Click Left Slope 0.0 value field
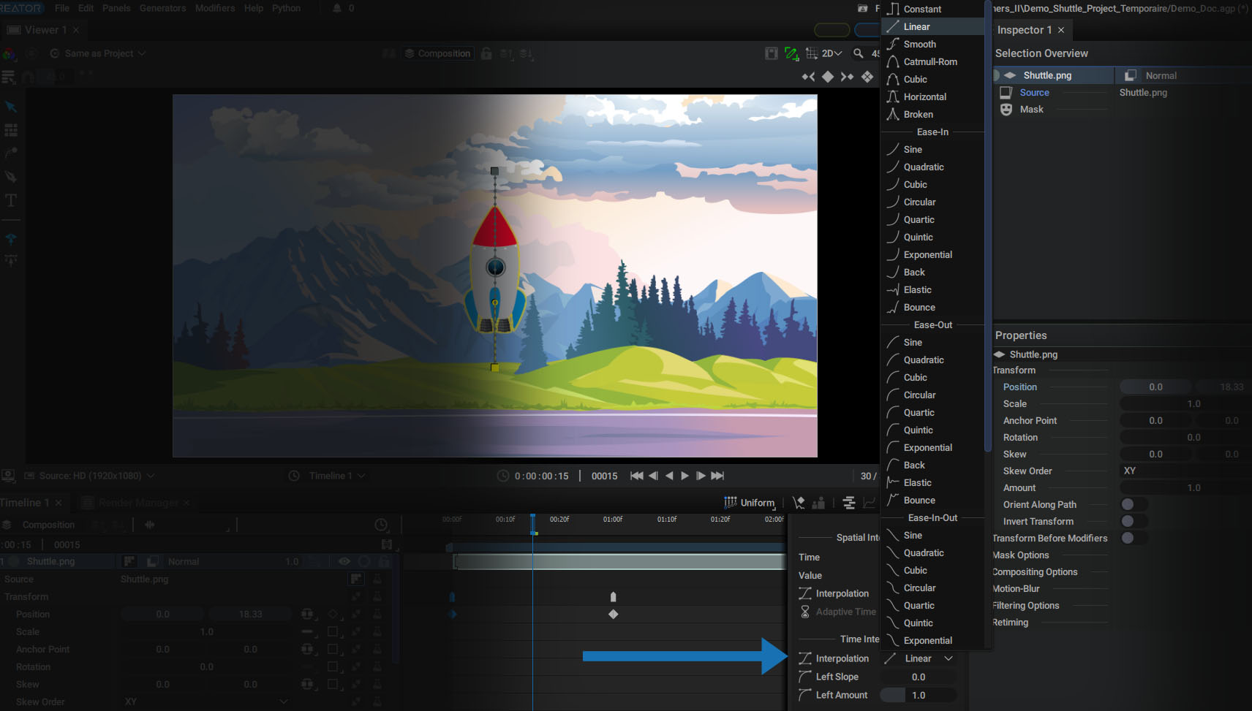Viewport: 1252px width, 711px height. tap(919, 677)
